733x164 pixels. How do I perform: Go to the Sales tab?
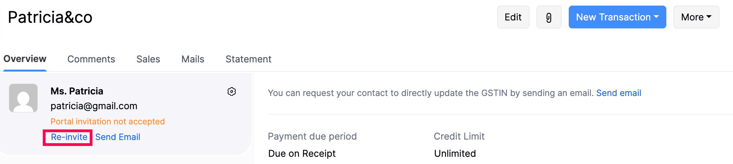coord(148,59)
